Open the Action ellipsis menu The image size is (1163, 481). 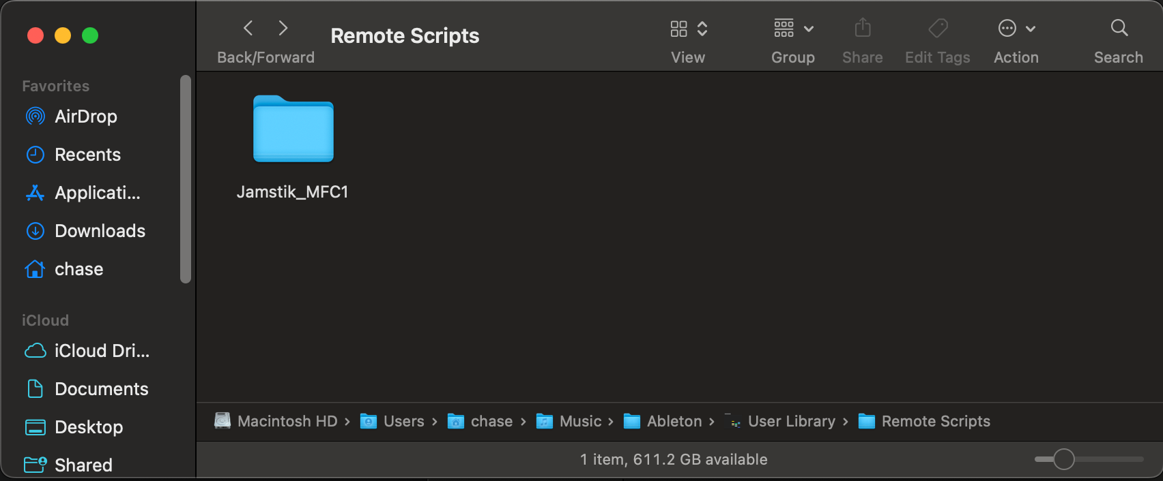pyautogui.click(x=1007, y=28)
